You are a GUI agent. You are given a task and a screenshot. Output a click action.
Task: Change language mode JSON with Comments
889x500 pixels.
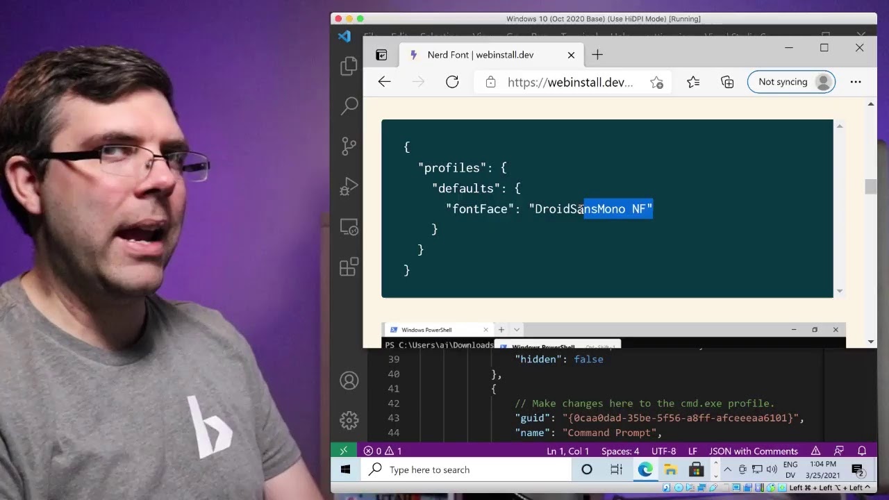pyautogui.click(x=754, y=451)
